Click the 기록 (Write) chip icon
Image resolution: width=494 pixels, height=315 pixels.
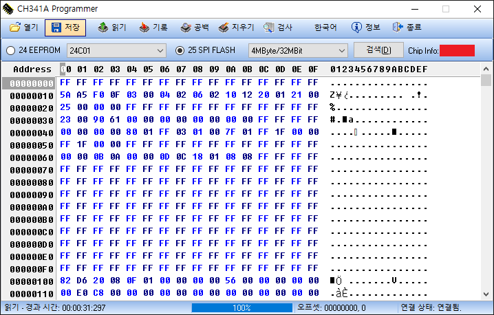[144, 28]
